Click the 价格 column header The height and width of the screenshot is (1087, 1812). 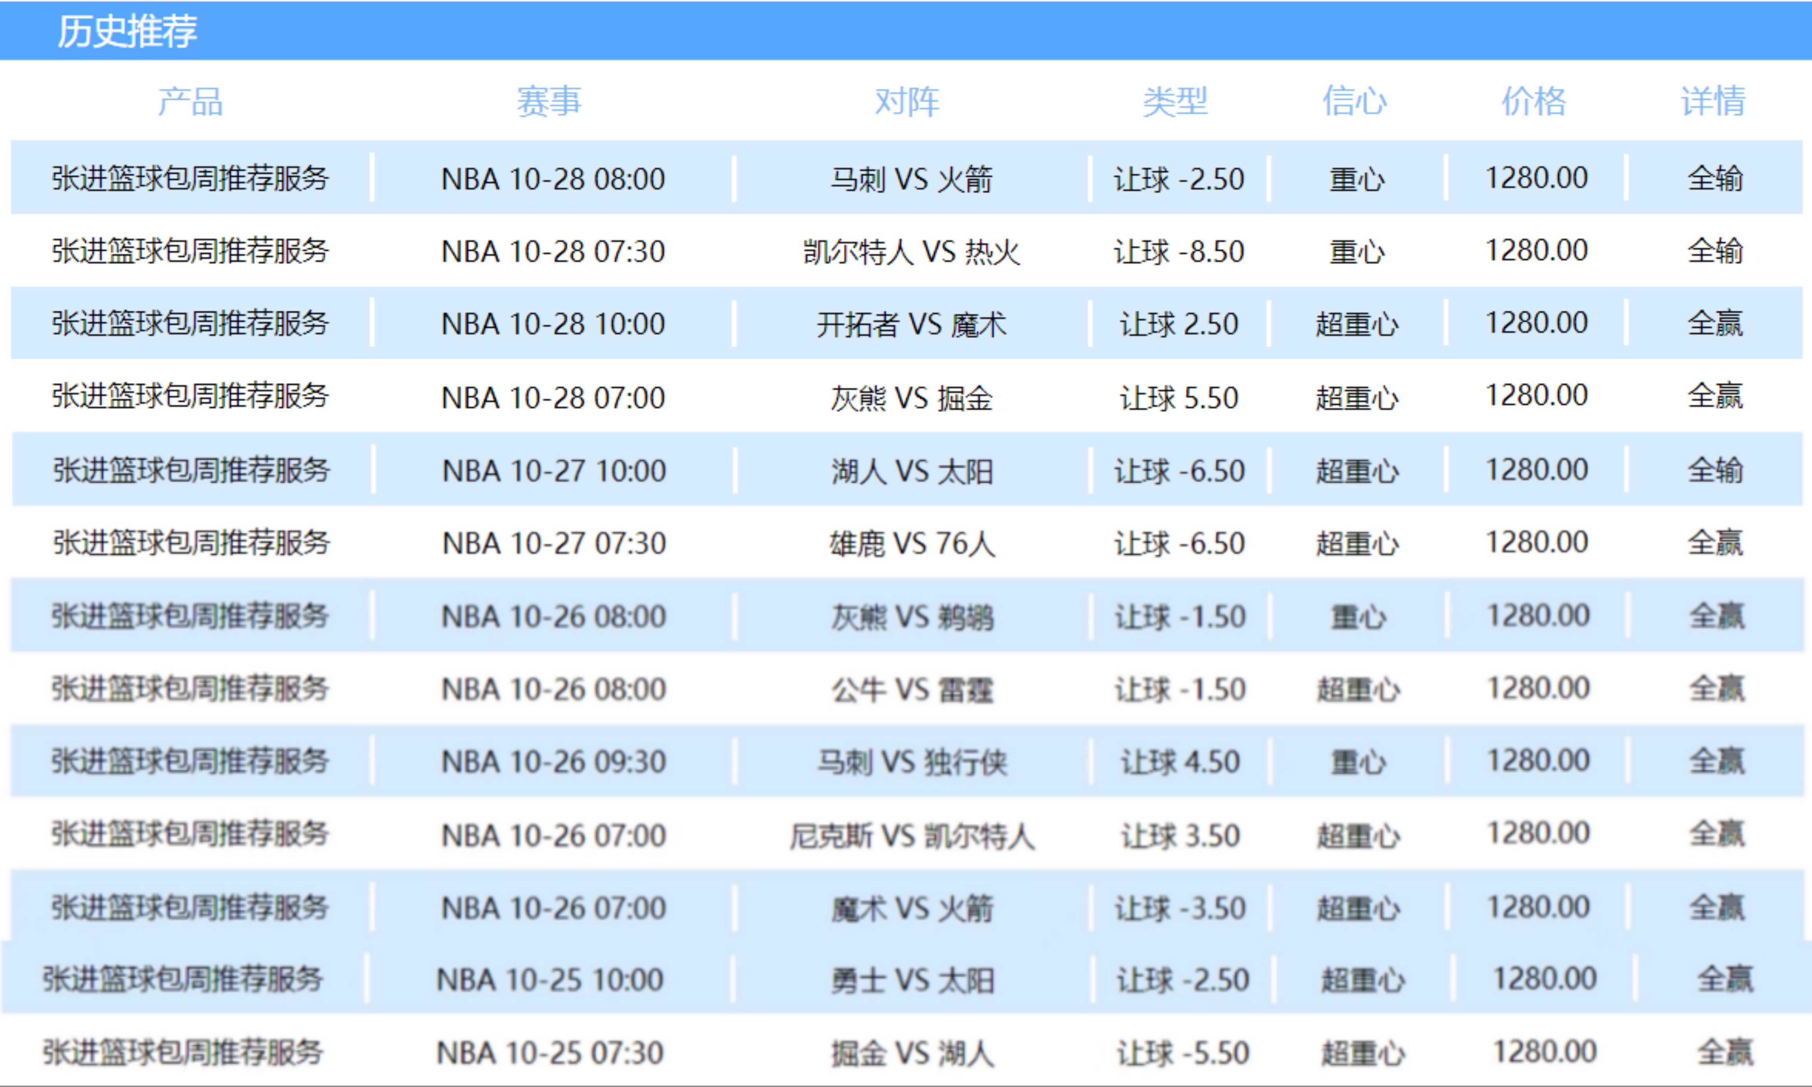coord(1534,101)
